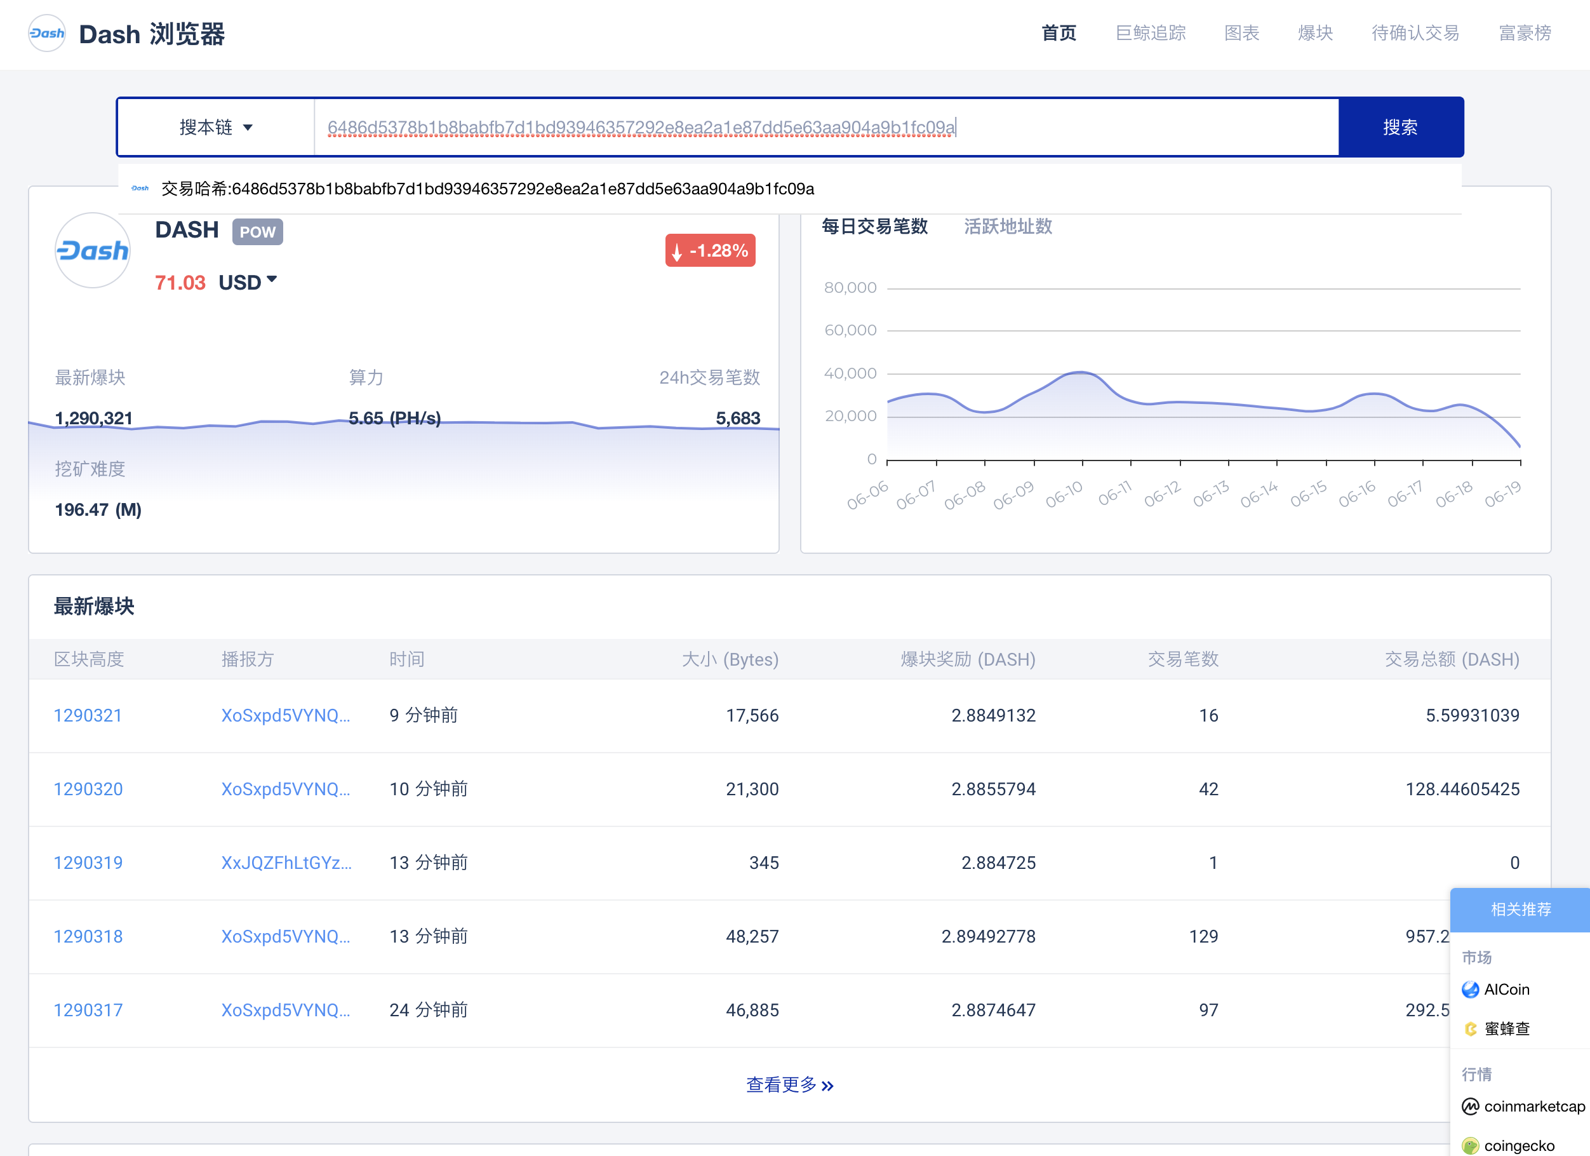Click the 相关推荐 panel header

point(1520,909)
